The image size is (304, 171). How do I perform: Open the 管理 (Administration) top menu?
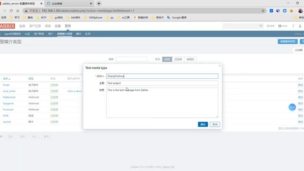[67, 26]
